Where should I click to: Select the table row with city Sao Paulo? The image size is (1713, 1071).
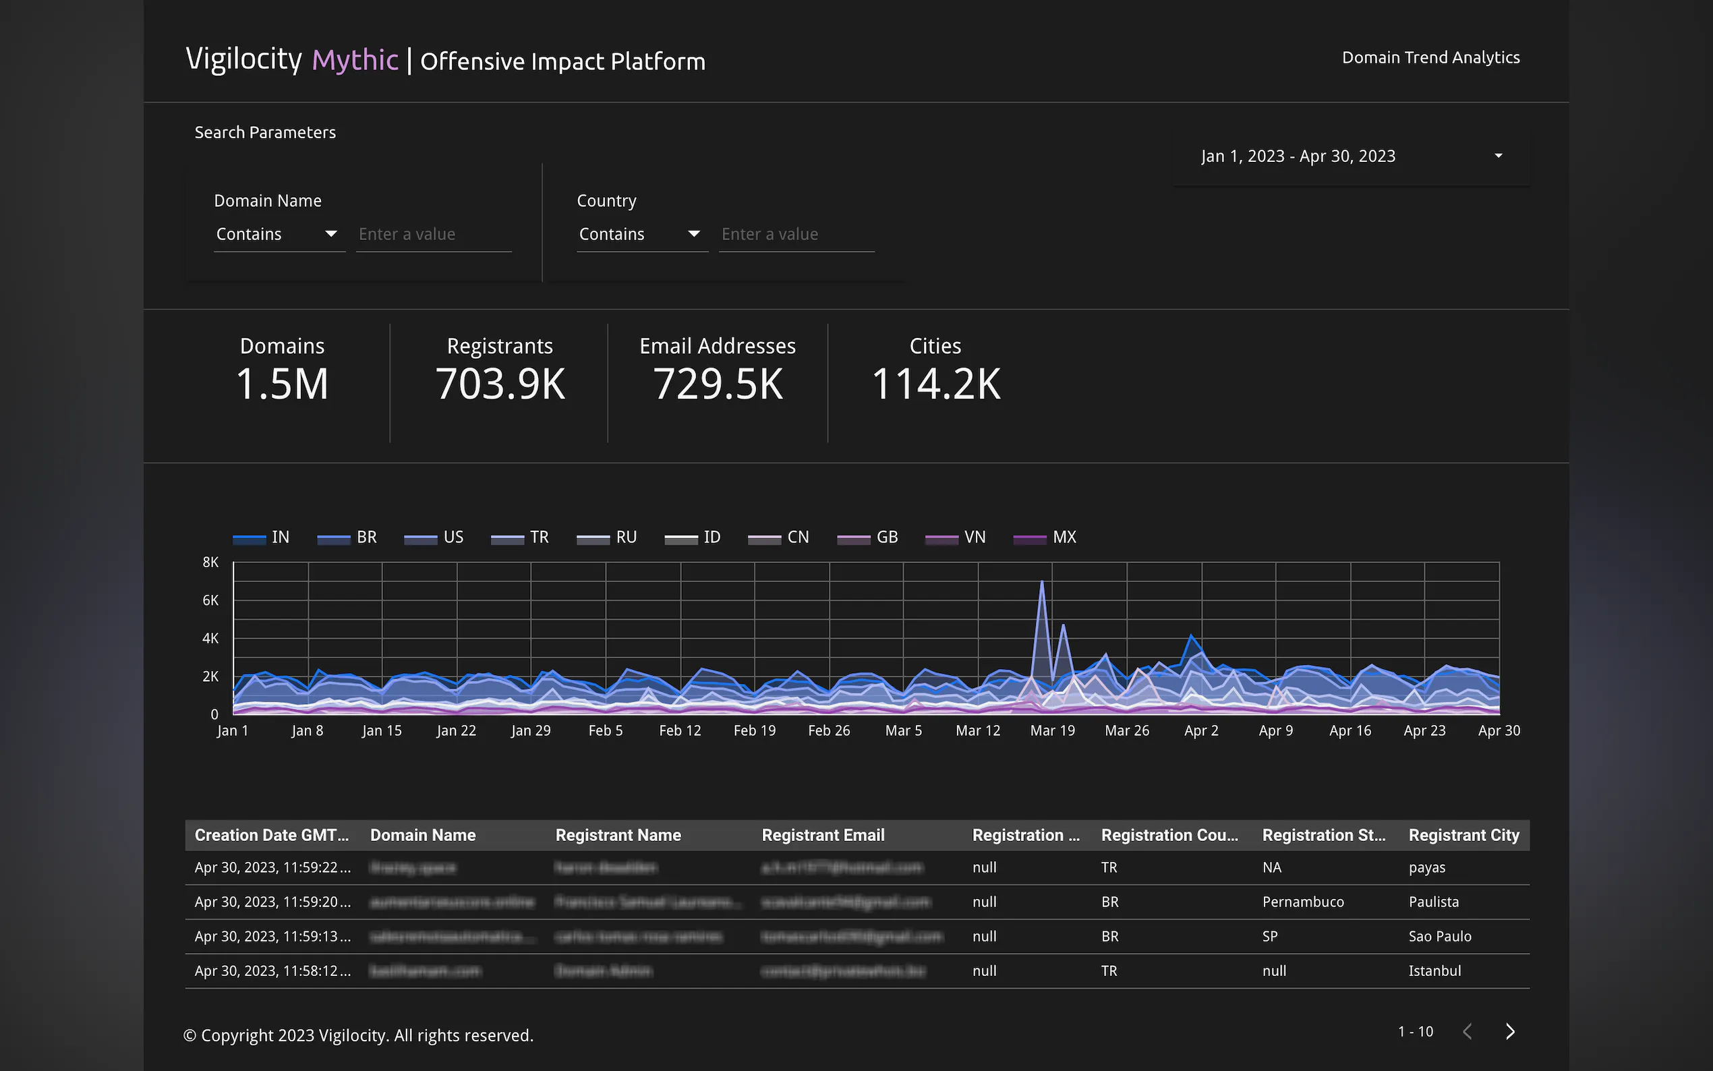pyautogui.click(x=1439, y=936)
